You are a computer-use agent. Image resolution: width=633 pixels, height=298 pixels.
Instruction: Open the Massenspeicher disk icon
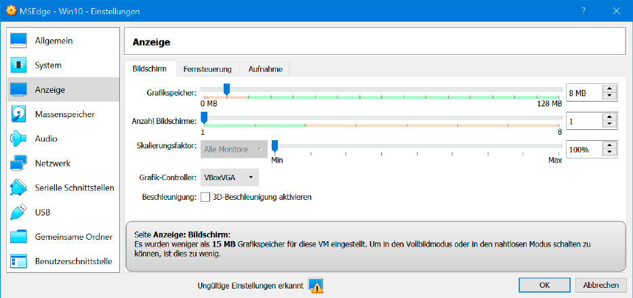click(x=18, y=114)
